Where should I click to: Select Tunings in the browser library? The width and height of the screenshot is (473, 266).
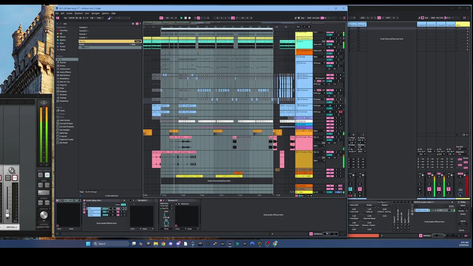63,98
